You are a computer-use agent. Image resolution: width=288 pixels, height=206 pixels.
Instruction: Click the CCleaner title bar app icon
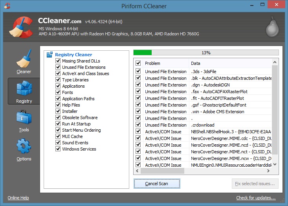(7, 6)
